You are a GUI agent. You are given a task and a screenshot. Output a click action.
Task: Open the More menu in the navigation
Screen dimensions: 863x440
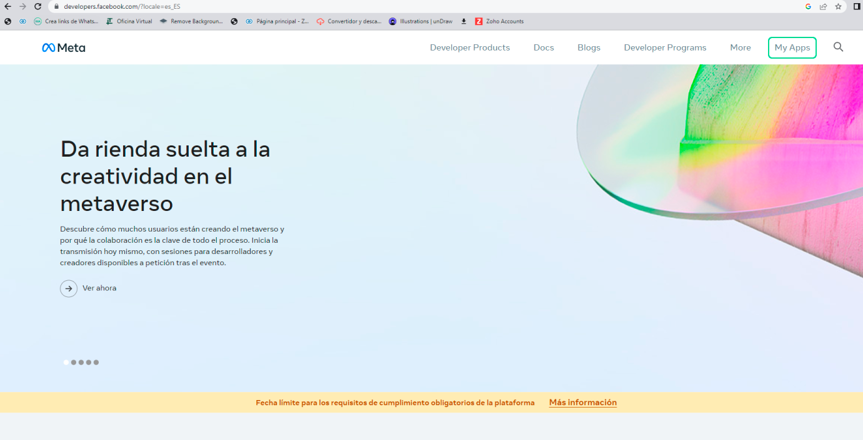tap(741, 47)
